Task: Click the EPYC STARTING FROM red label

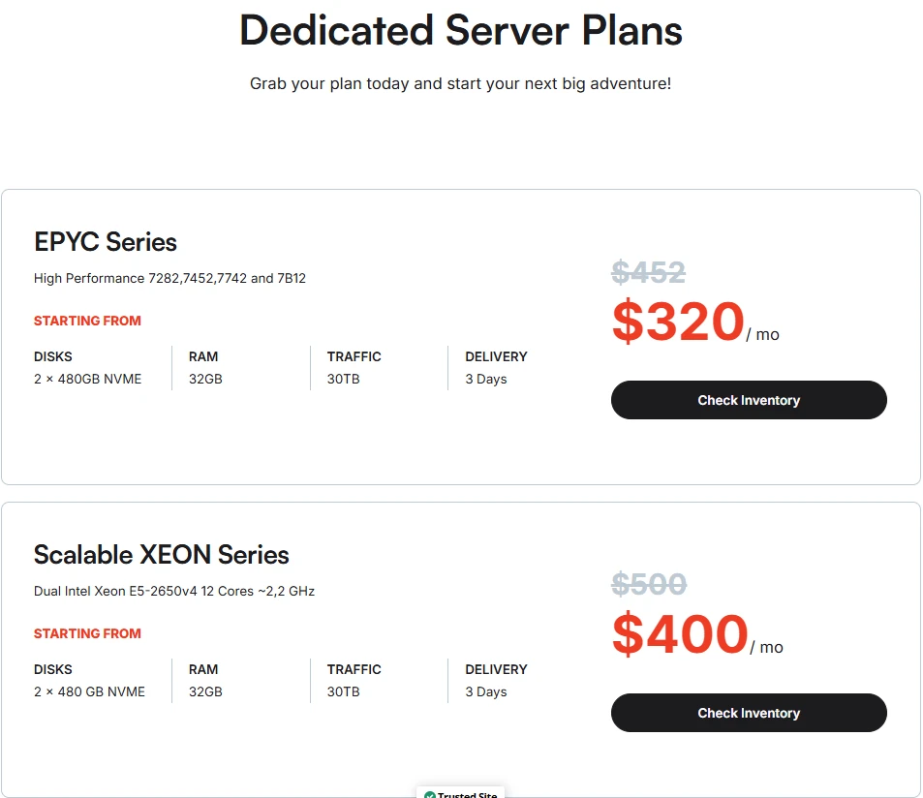Action: [x=87, y=321]
